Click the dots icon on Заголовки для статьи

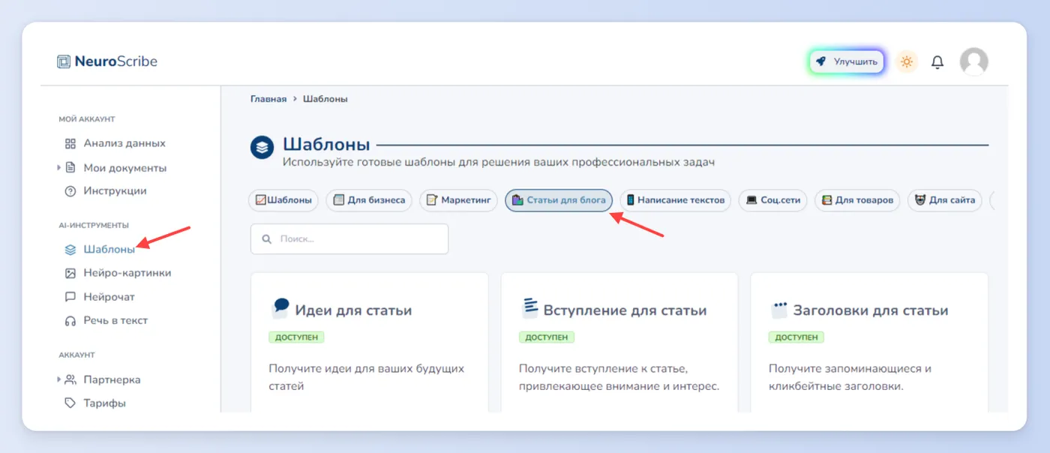tap(780, 309)
